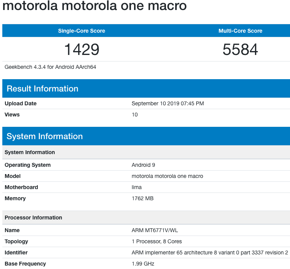Select the motherboard value 'lima'

coord(137,187)
